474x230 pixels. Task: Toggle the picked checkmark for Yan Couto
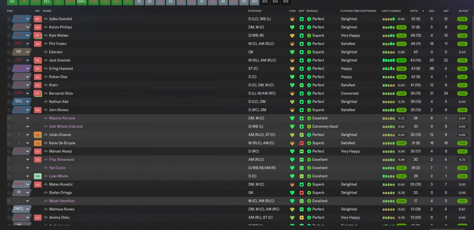(9, 168)
